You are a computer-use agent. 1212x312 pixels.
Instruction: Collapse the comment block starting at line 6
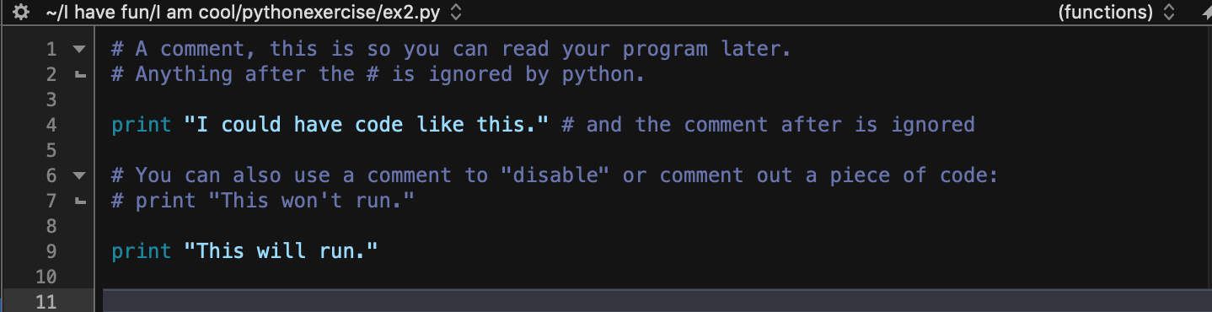click(79, 175)
